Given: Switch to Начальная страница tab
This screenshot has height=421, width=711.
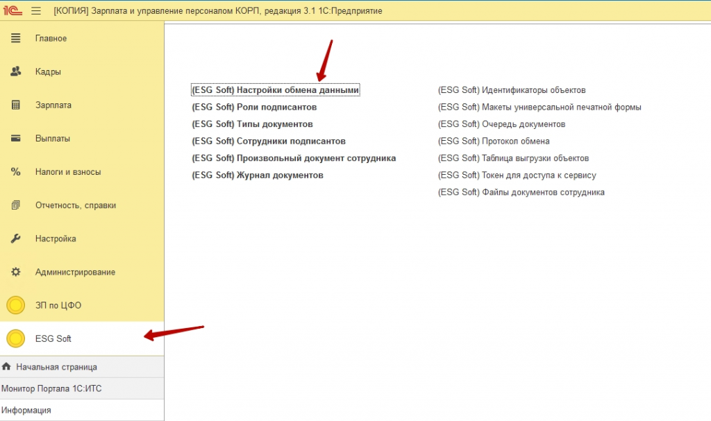Looking at the screenshot, I should point(82,367).
